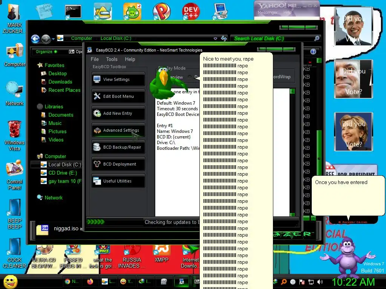Click the search magnifier icon in Explorer
Viewport: 386px width, 289px height.
click(x=317, y=38)
